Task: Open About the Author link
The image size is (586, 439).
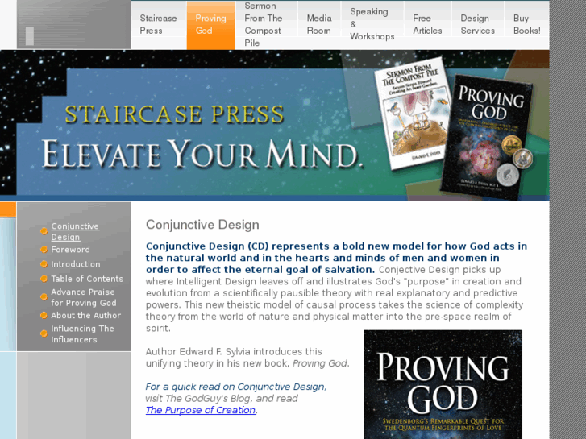Action: pyautogui.click(x=86, y=315)
